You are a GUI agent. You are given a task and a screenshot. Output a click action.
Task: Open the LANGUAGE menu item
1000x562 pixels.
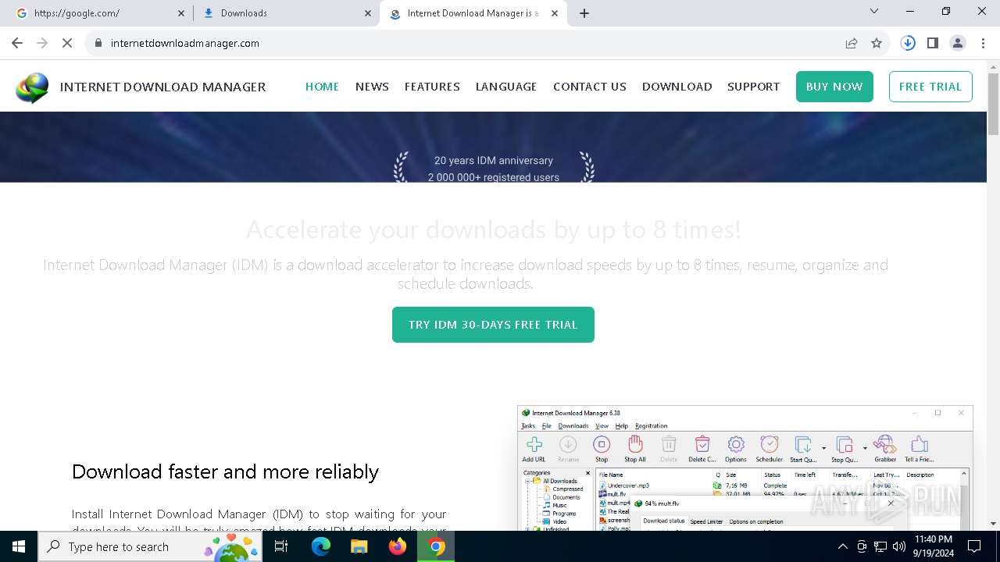pyautogui.click(x=506, y=87)
